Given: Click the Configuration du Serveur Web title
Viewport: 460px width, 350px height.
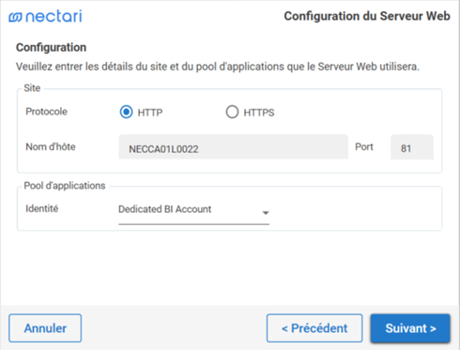Looking at the screenshot, I should point(367,16).
